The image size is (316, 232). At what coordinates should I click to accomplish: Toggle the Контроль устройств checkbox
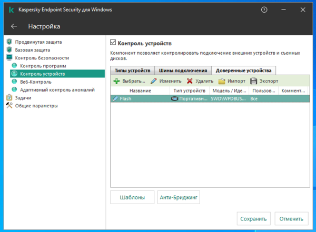(113, 43)
